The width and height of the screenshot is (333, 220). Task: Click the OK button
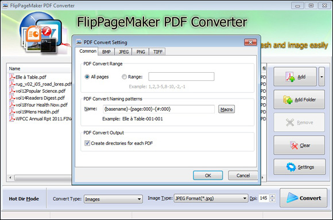208,175
